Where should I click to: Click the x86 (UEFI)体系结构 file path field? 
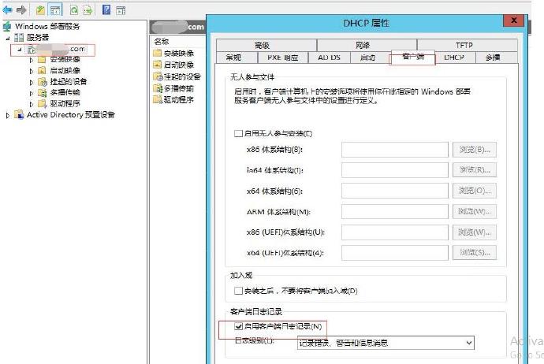pos(395,232)
